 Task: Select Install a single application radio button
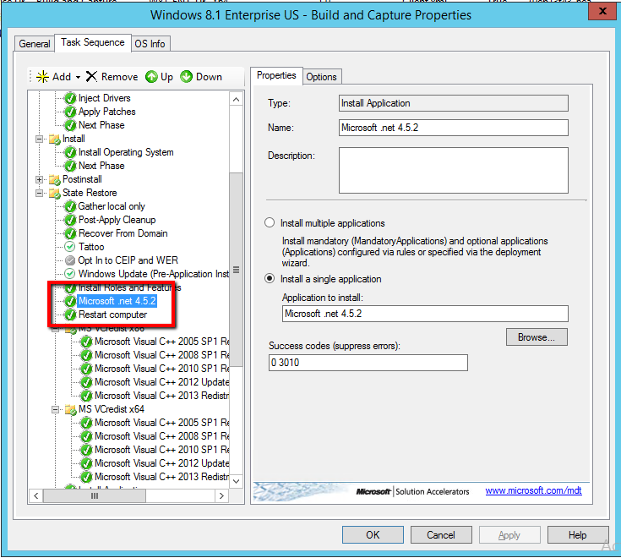(x=270, y=279)
